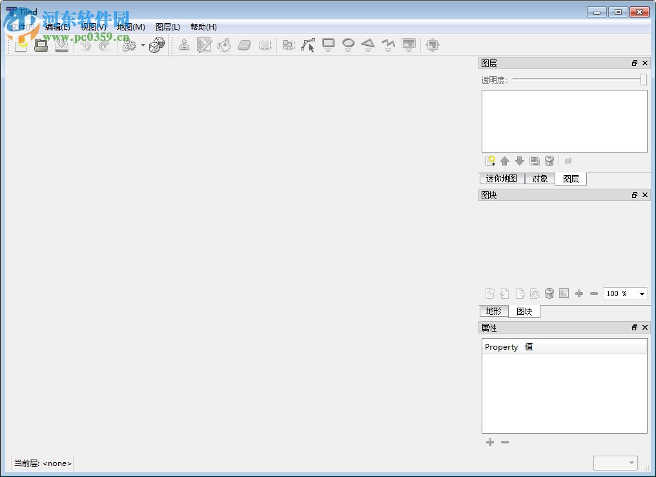Select the Terrain Brush tool
Viewport: 656px width, 477px height.
click(x=204, y=45)
